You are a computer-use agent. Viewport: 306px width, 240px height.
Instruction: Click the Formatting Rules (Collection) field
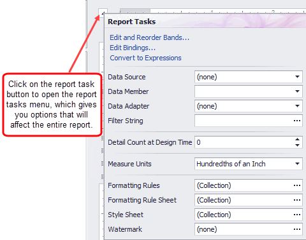(244, 185)
